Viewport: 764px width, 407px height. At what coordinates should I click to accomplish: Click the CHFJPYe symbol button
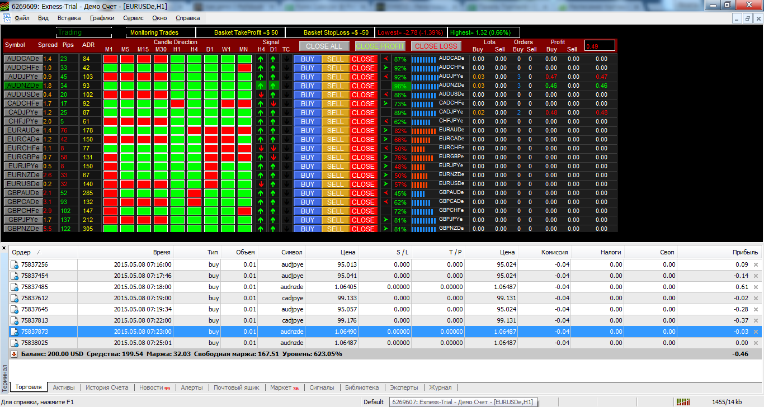click(x=23, y=121)
